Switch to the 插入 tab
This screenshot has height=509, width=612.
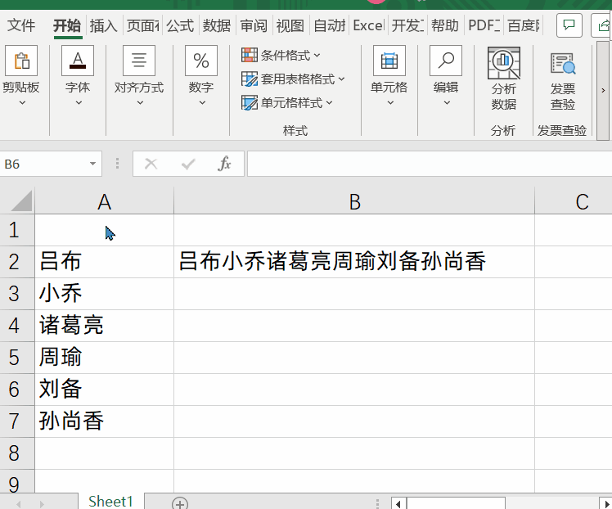pyautogui.click(x=103, y=25)
